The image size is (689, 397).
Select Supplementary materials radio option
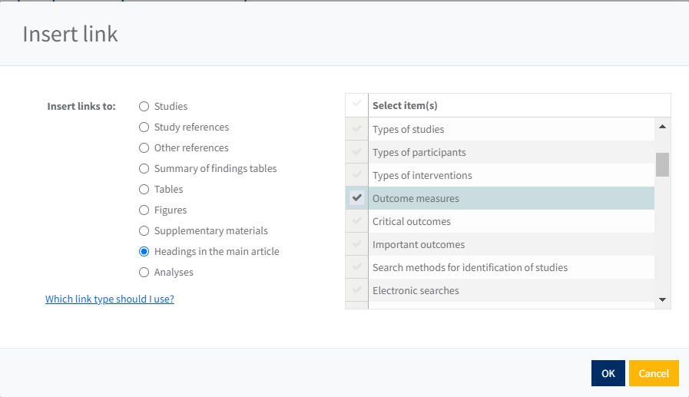144,231
